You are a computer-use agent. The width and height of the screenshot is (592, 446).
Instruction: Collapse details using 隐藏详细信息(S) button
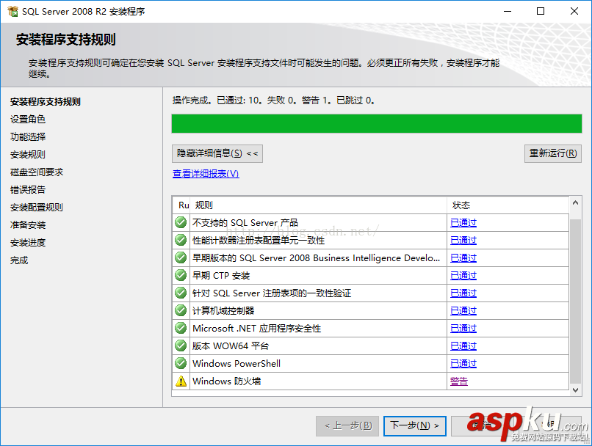point(216,153)
